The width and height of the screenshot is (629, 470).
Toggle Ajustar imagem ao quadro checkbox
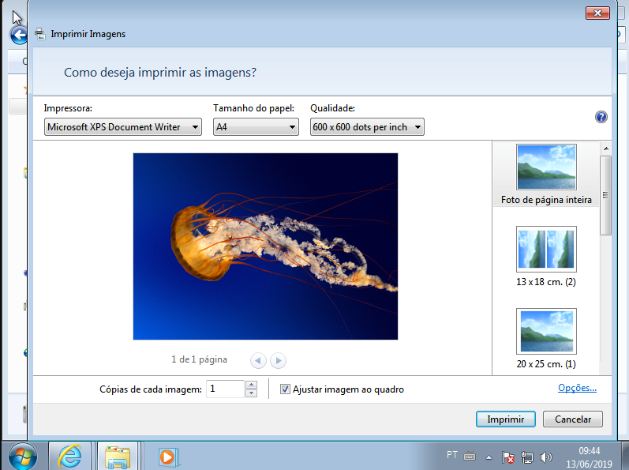point(285,389)
